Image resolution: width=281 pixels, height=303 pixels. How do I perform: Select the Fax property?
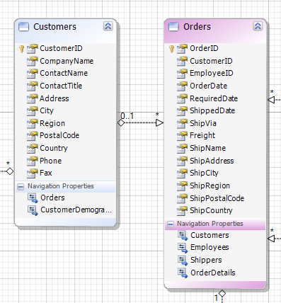point(46,173)
